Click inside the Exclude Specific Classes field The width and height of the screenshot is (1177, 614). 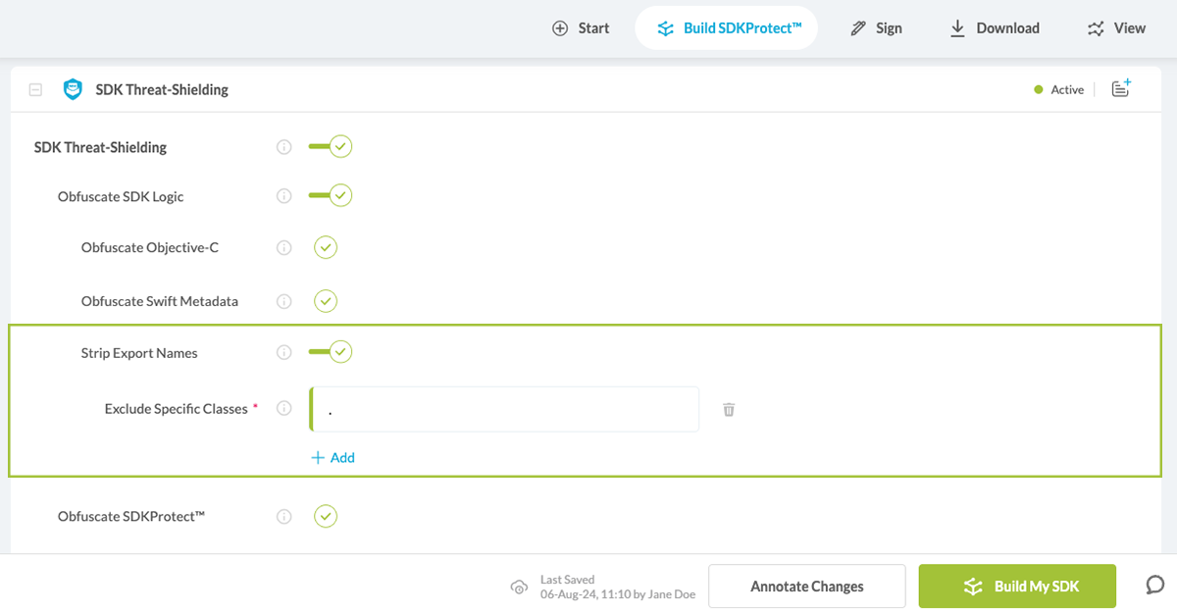tap(504, 409)
